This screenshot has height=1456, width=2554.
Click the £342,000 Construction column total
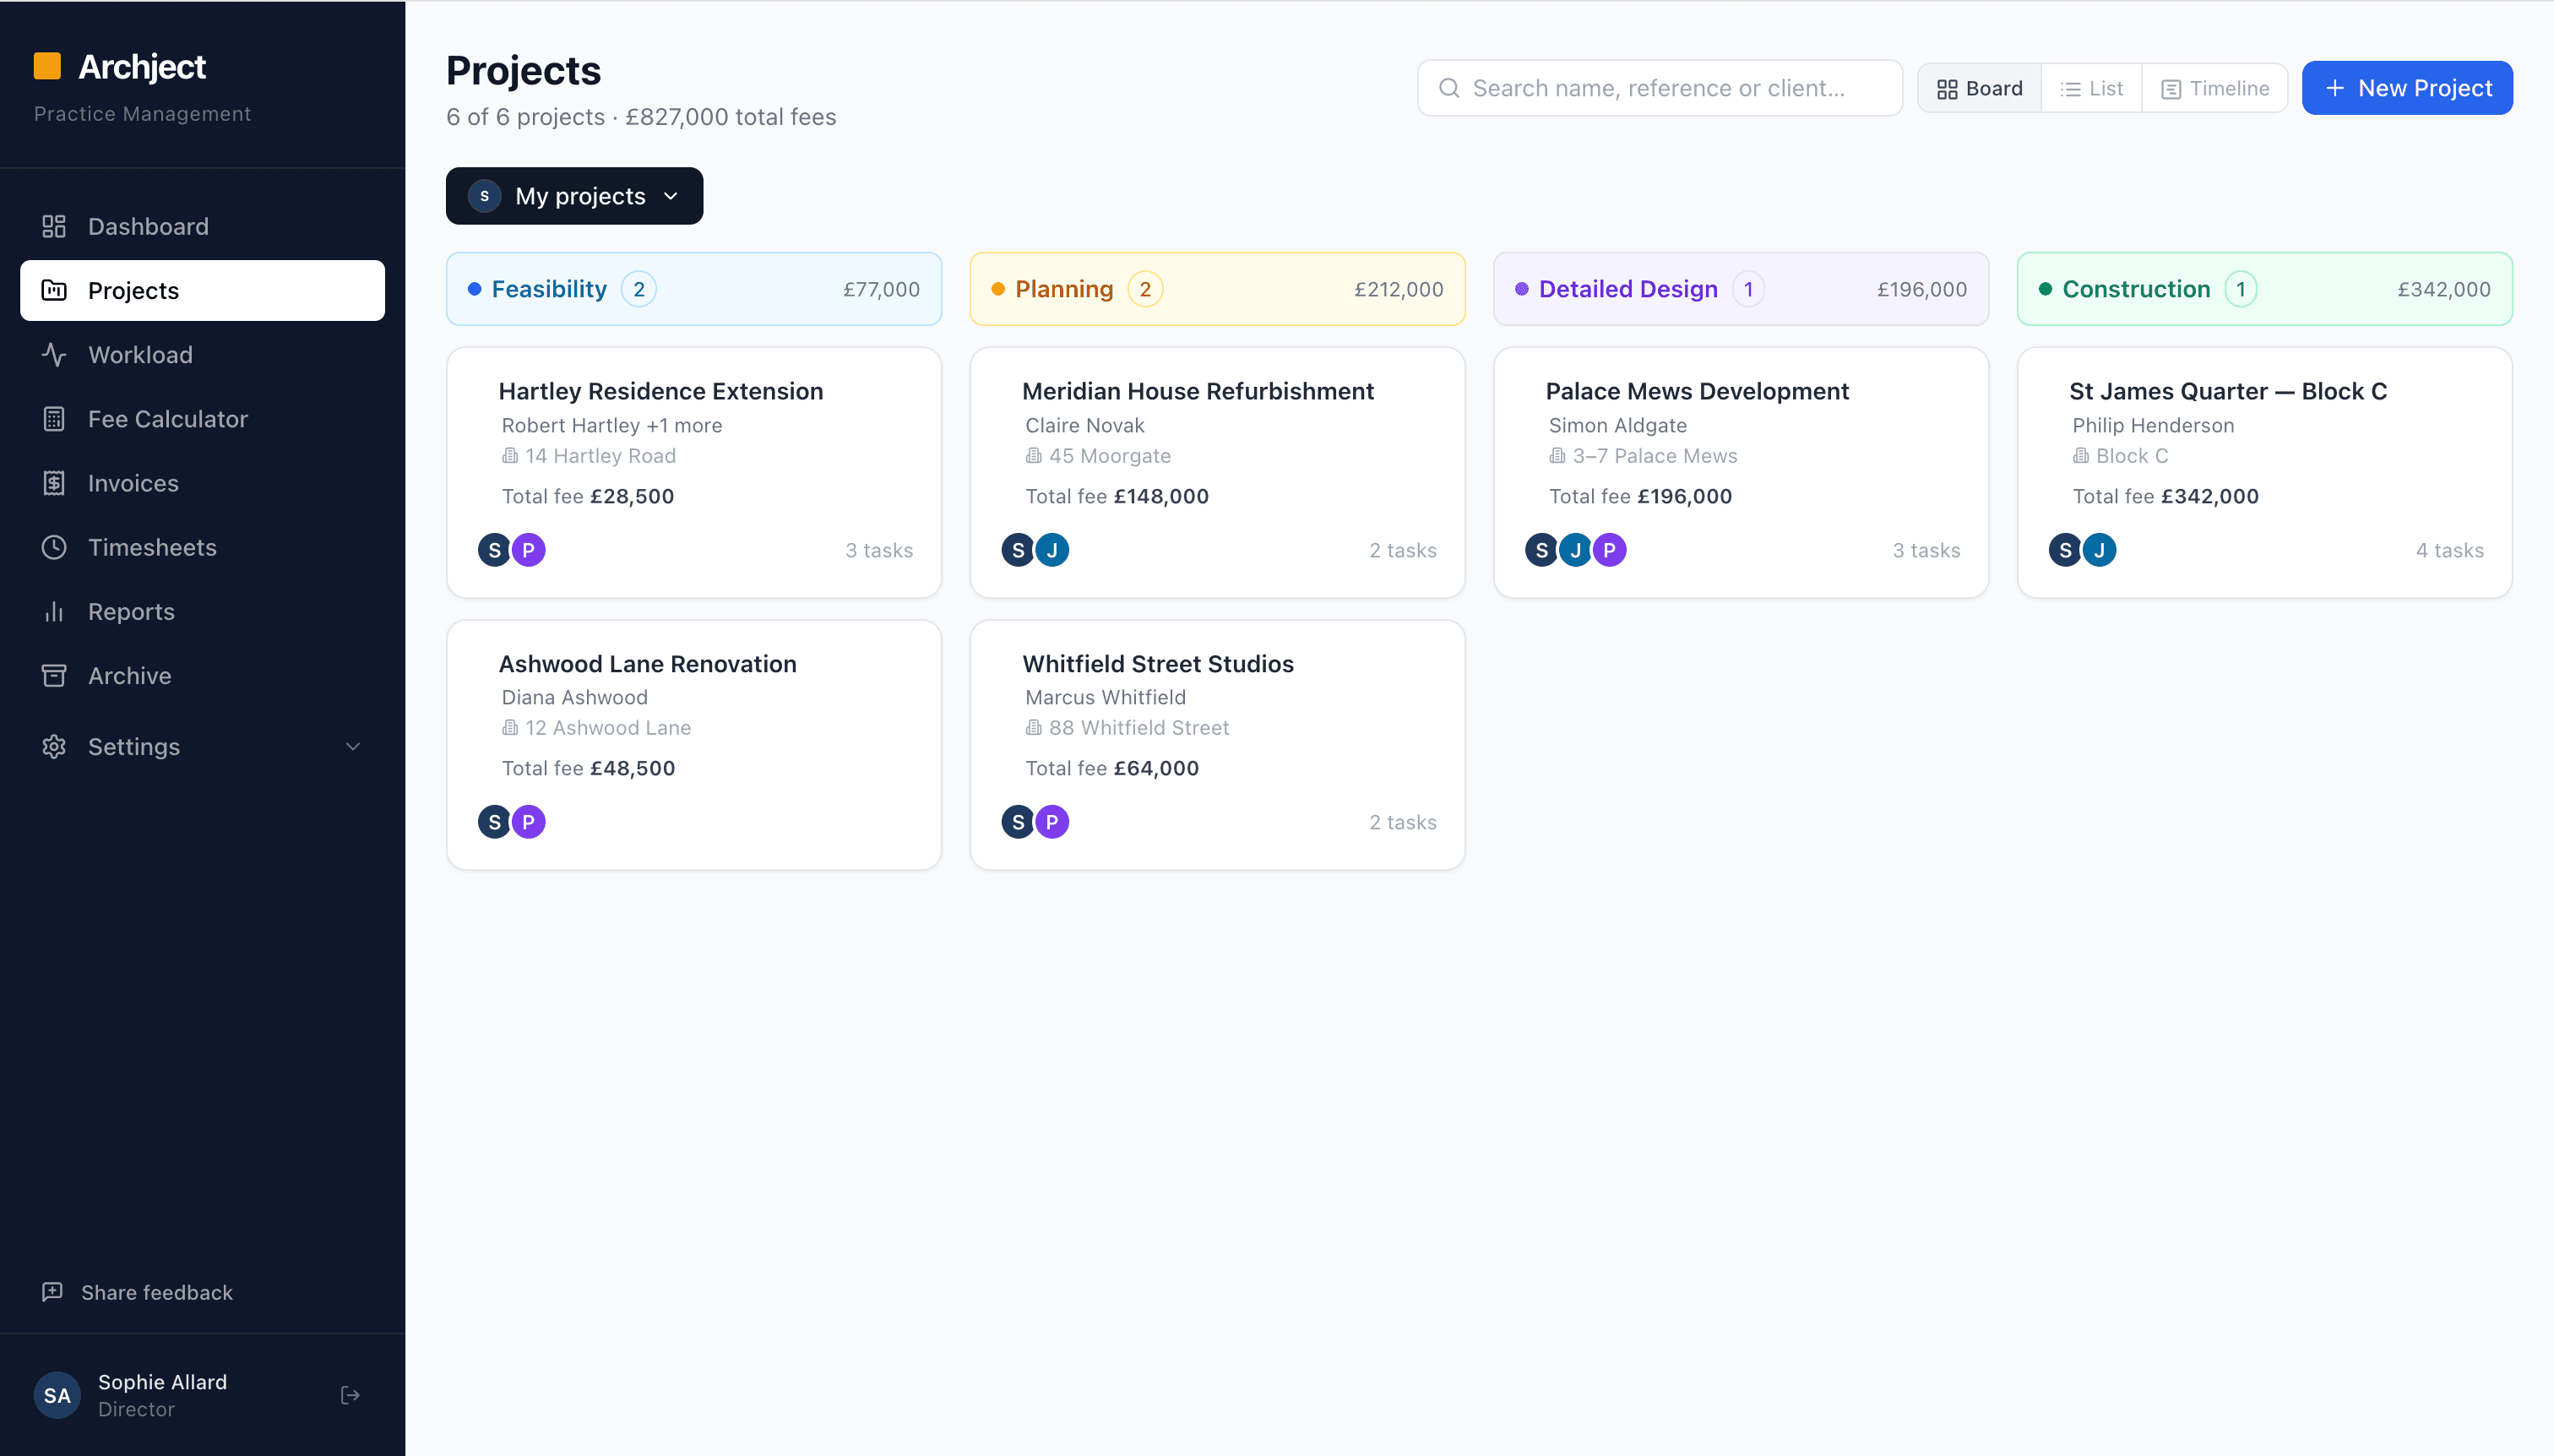click(x=2444, y=289)
